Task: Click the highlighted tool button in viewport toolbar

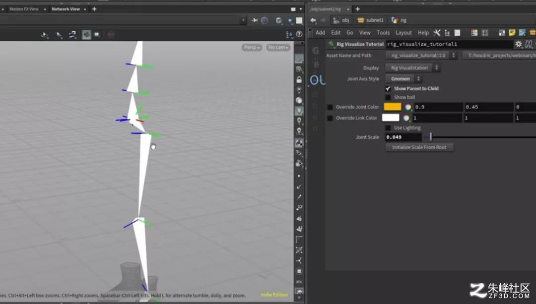Action: pos(86,35)
